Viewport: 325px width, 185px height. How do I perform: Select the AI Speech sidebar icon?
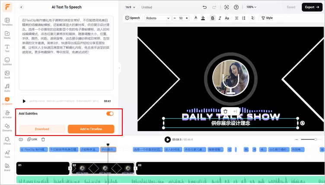coord(7,101)
